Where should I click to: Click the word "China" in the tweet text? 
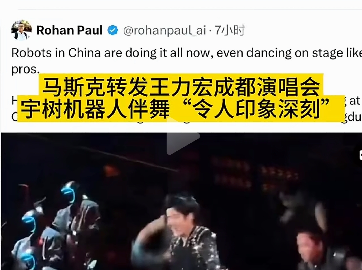click(x=85, y=53)
